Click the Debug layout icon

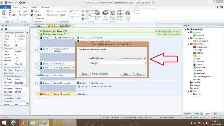point(112,13)
